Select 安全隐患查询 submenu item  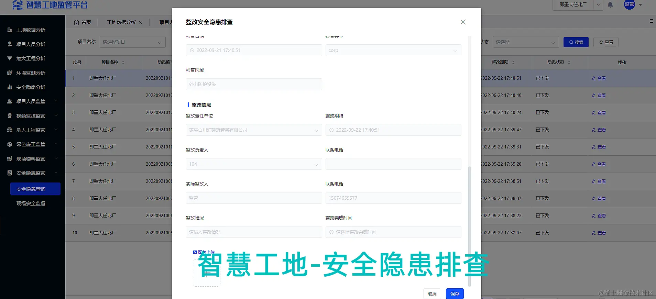click(x=35, y=189)
